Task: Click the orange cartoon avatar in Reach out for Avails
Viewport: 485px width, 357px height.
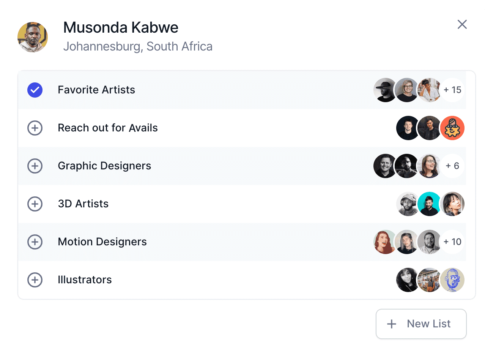Action: (x=452, y=128)
